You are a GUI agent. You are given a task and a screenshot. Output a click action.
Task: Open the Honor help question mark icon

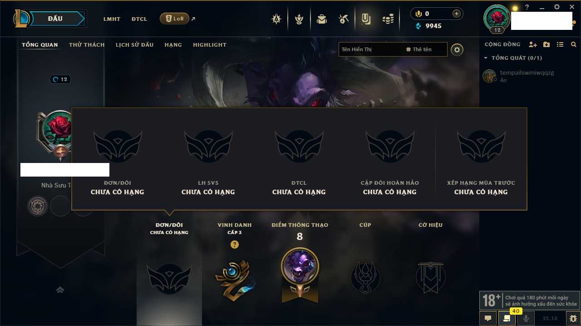point(234,244)
